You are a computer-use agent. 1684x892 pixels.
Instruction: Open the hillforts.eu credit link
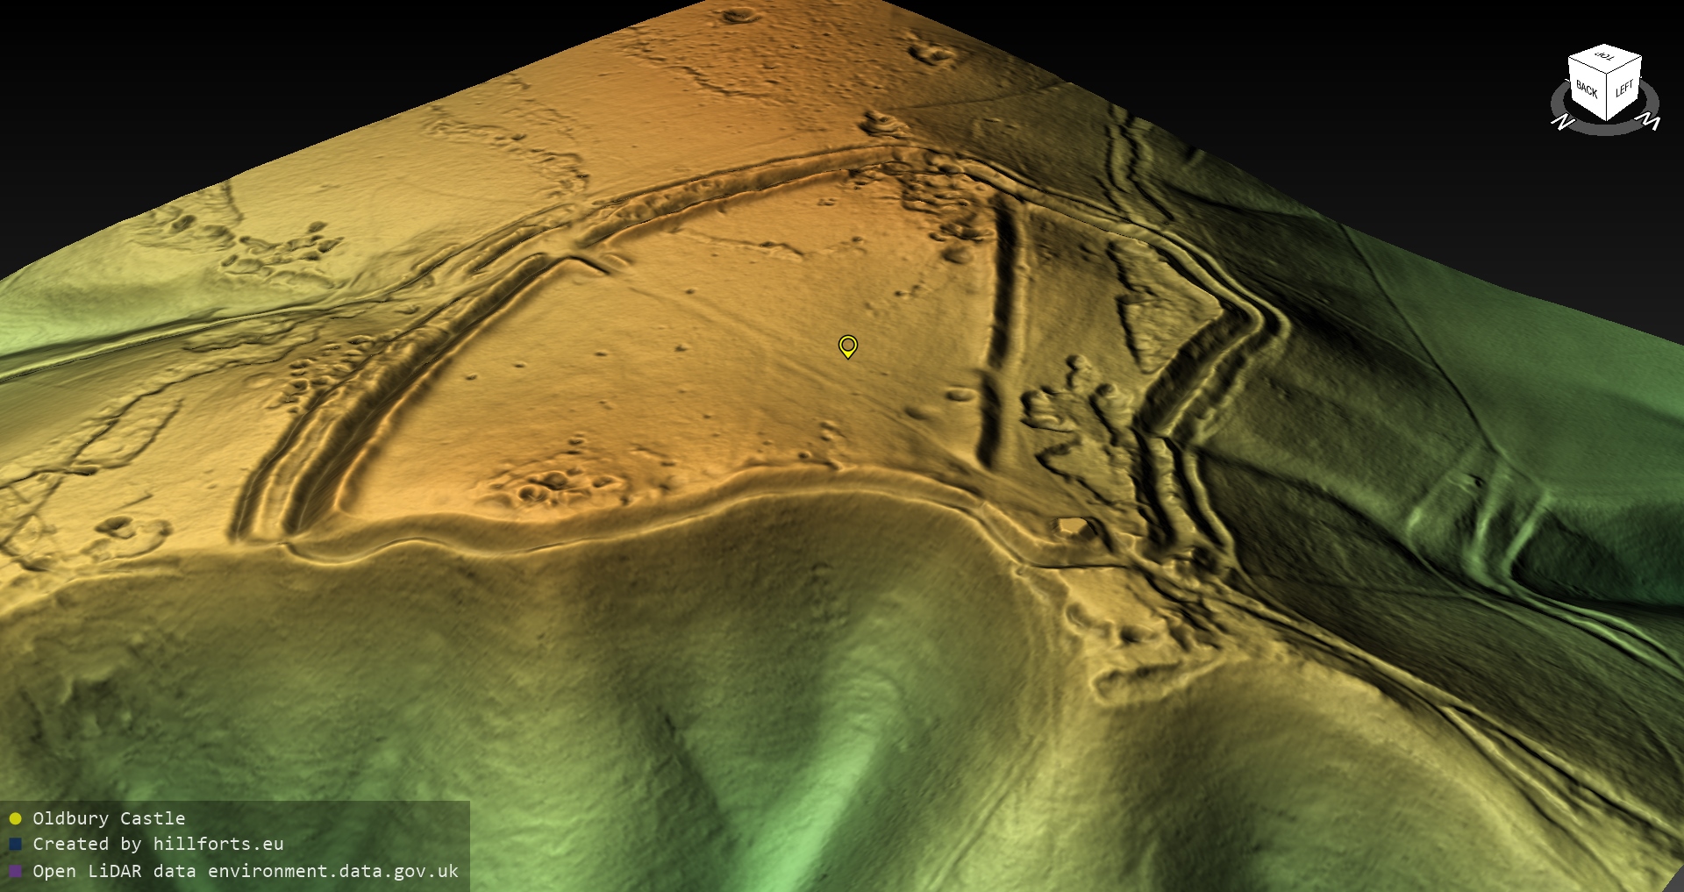pyautogui.click(x=218, y=845)
